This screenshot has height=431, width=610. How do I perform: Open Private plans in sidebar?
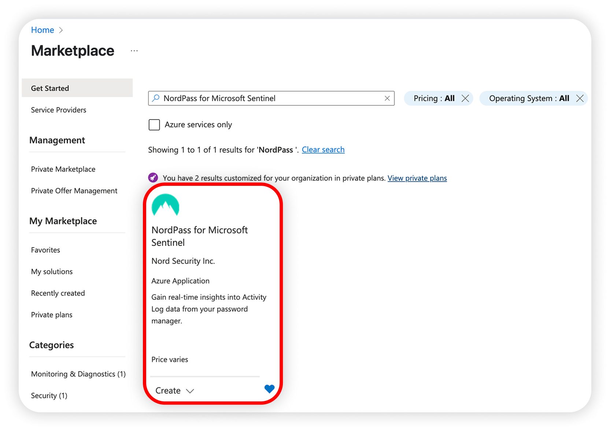[x=52, y=315]
